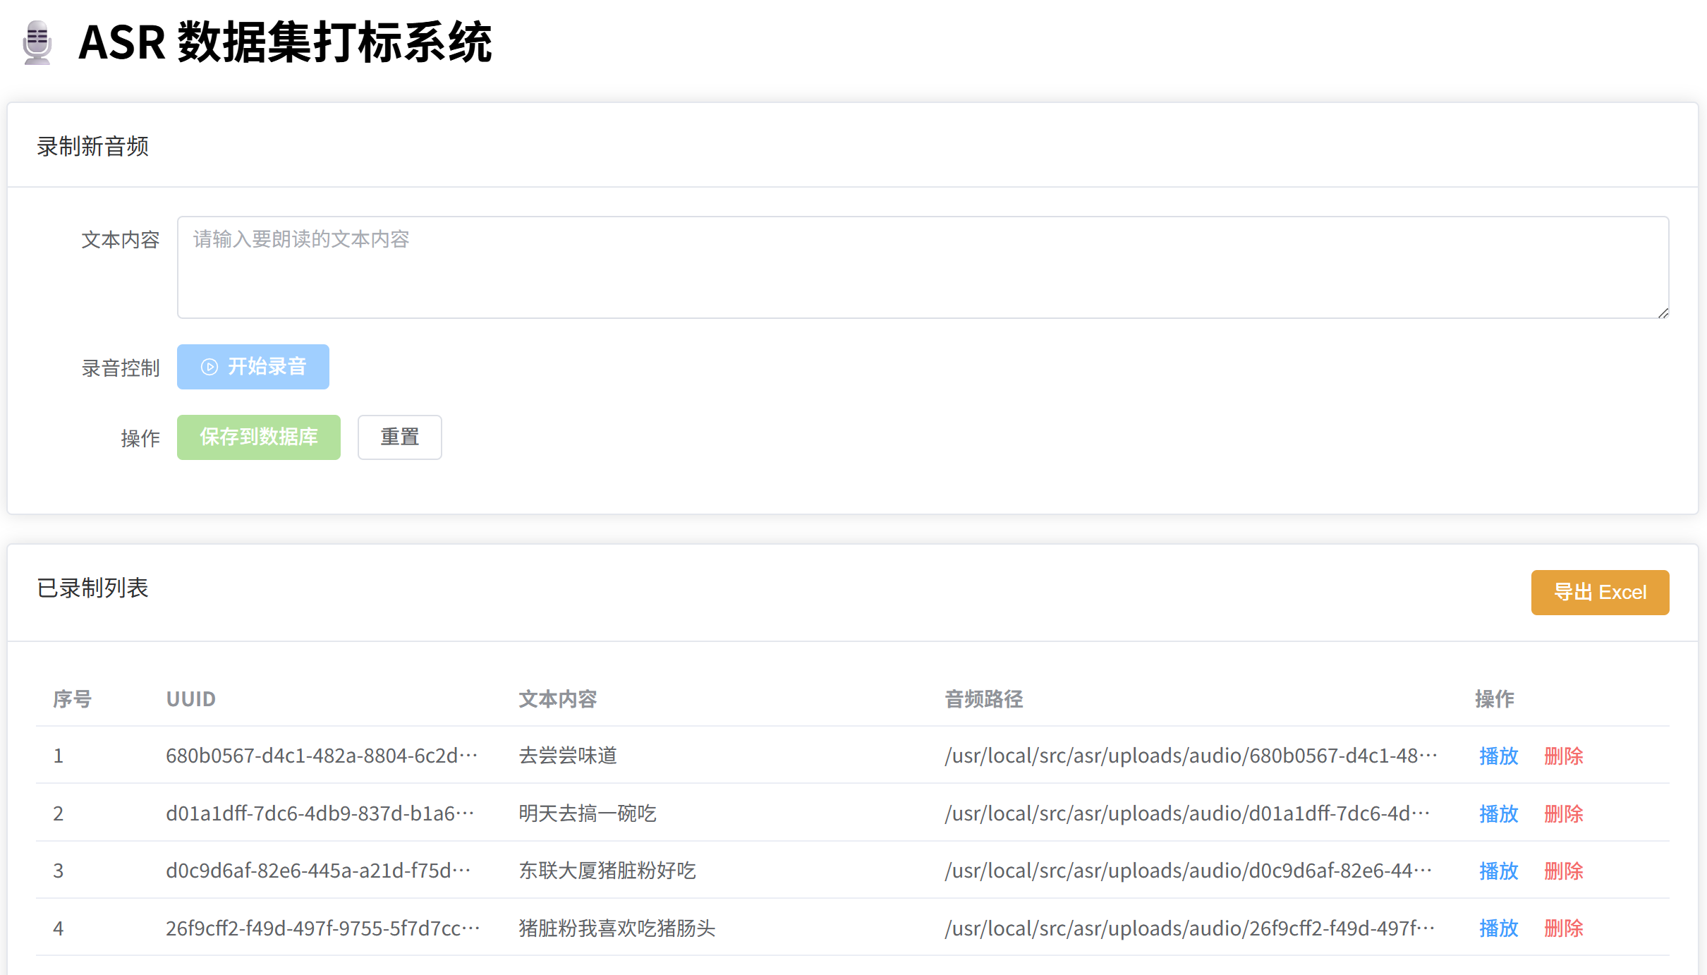Delete row 4 猪脏粉我喜欢吃猪肠头 entry
Screen dimensions: 1707x975
click(1563, 928)
